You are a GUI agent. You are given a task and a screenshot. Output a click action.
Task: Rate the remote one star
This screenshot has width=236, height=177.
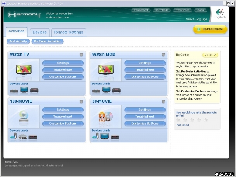click(x=178, y=120)
